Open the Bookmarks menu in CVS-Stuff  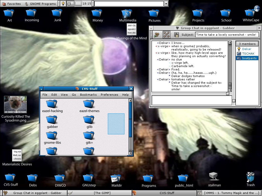coord(88,95)
